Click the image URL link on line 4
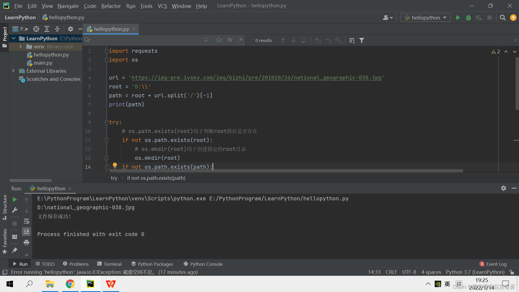The width and height of the screenshot is (519, 292). (256, 78)
